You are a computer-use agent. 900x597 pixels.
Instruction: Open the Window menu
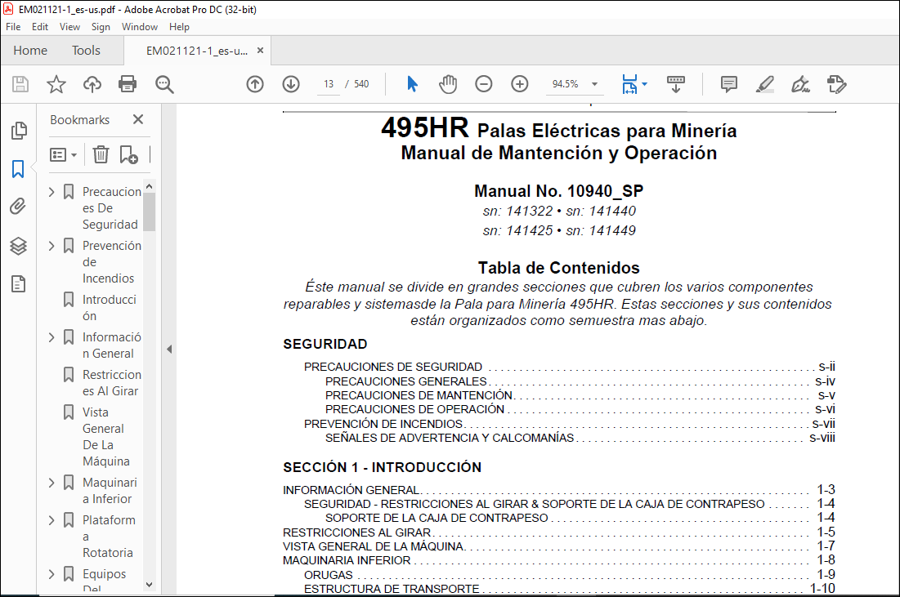tap(140, 27)
